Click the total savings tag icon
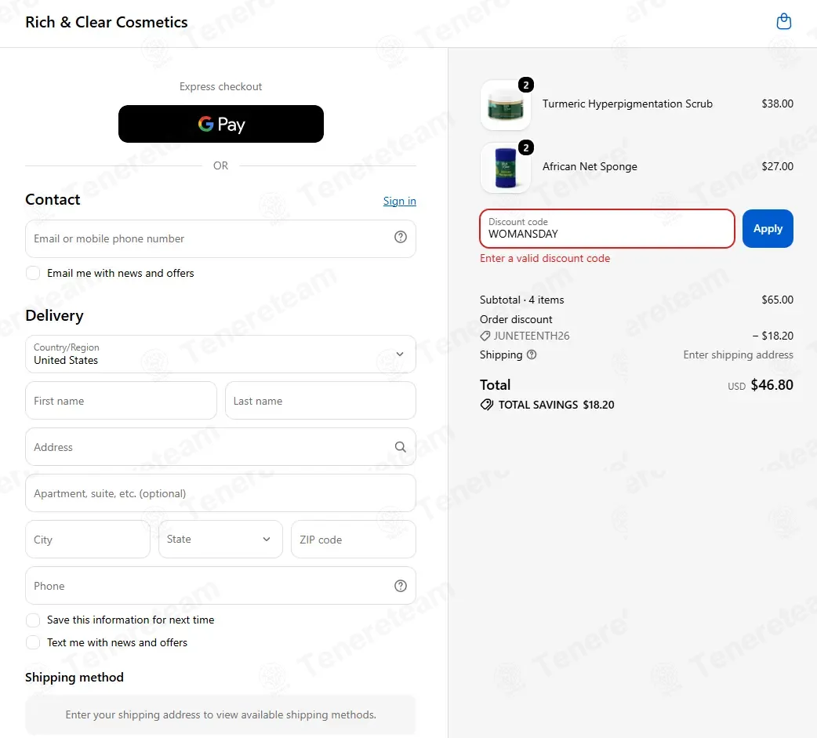Screen dimensions: 817x738 point(487,405)
